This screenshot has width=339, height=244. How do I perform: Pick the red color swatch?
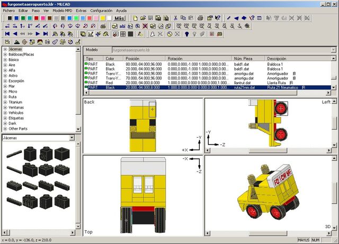(37, 18)
